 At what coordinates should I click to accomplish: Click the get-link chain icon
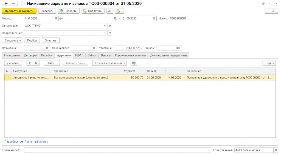tap(263, 4)
